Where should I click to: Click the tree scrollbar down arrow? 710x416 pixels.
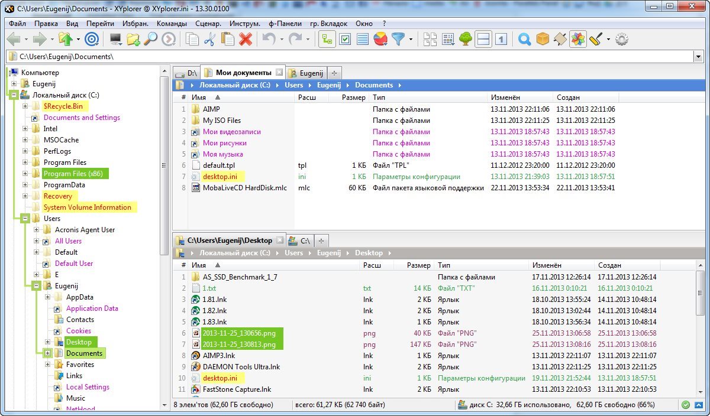coord(164,405)
